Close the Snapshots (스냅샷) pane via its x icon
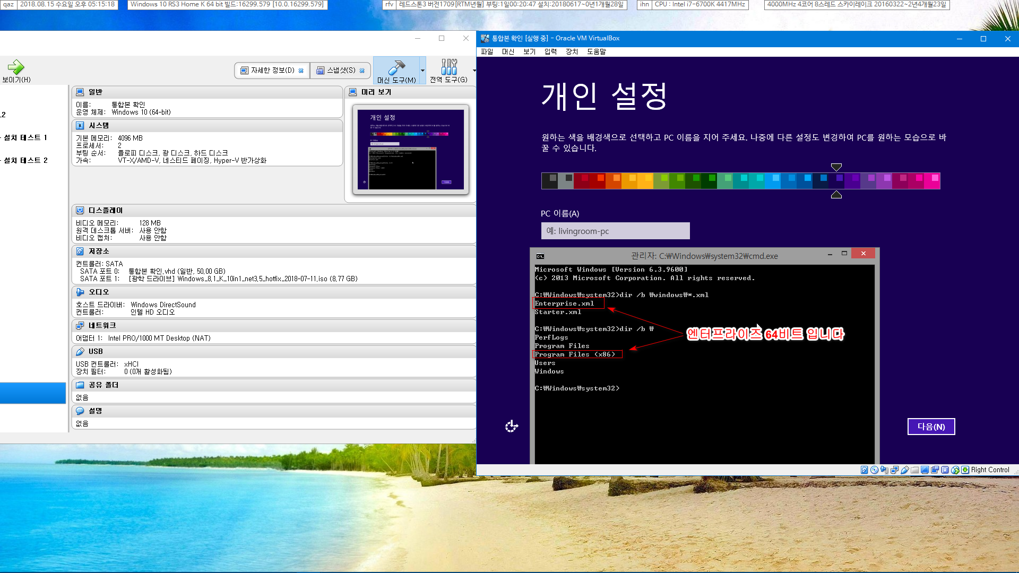This screenshot has height=573, width=1019. (x=362, y=71)
